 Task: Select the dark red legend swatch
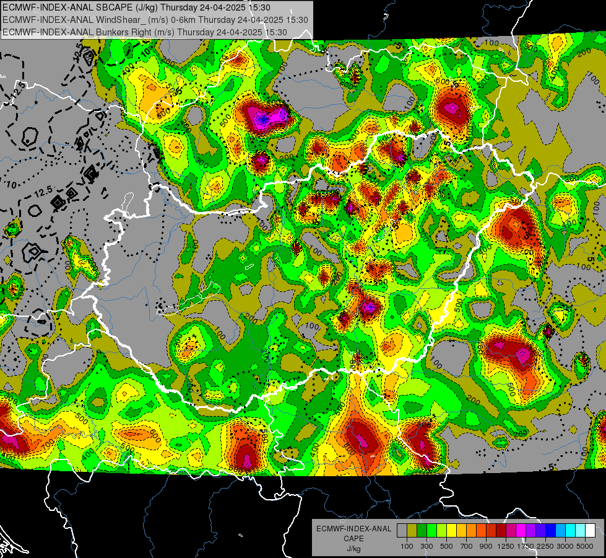(x=501, y=531)
